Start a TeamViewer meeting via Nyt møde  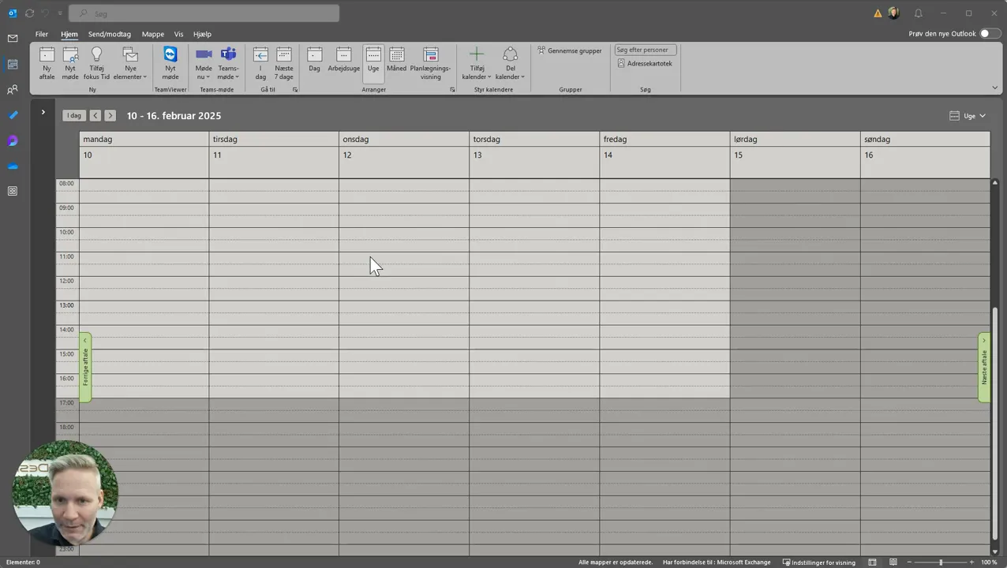coord(170,63)
